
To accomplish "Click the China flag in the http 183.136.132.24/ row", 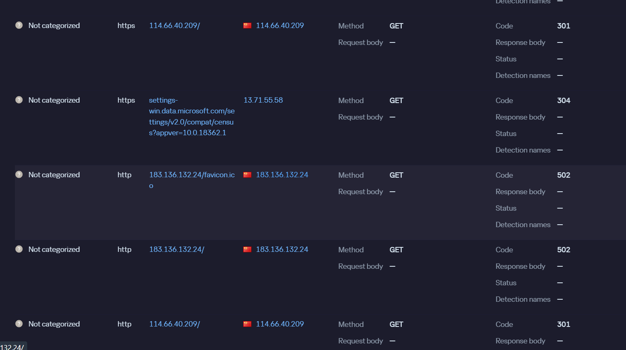I will [247, 249].
